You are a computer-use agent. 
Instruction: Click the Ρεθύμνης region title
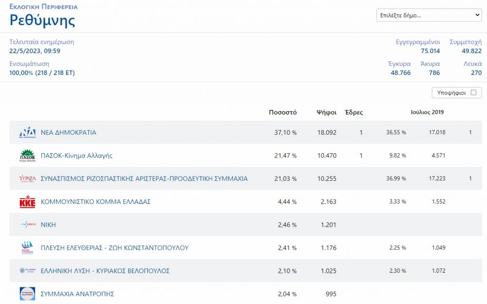(42, 20)
